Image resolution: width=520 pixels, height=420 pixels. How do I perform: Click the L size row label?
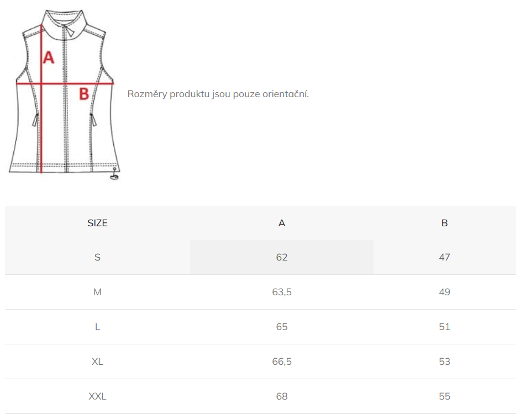point(97,327)
